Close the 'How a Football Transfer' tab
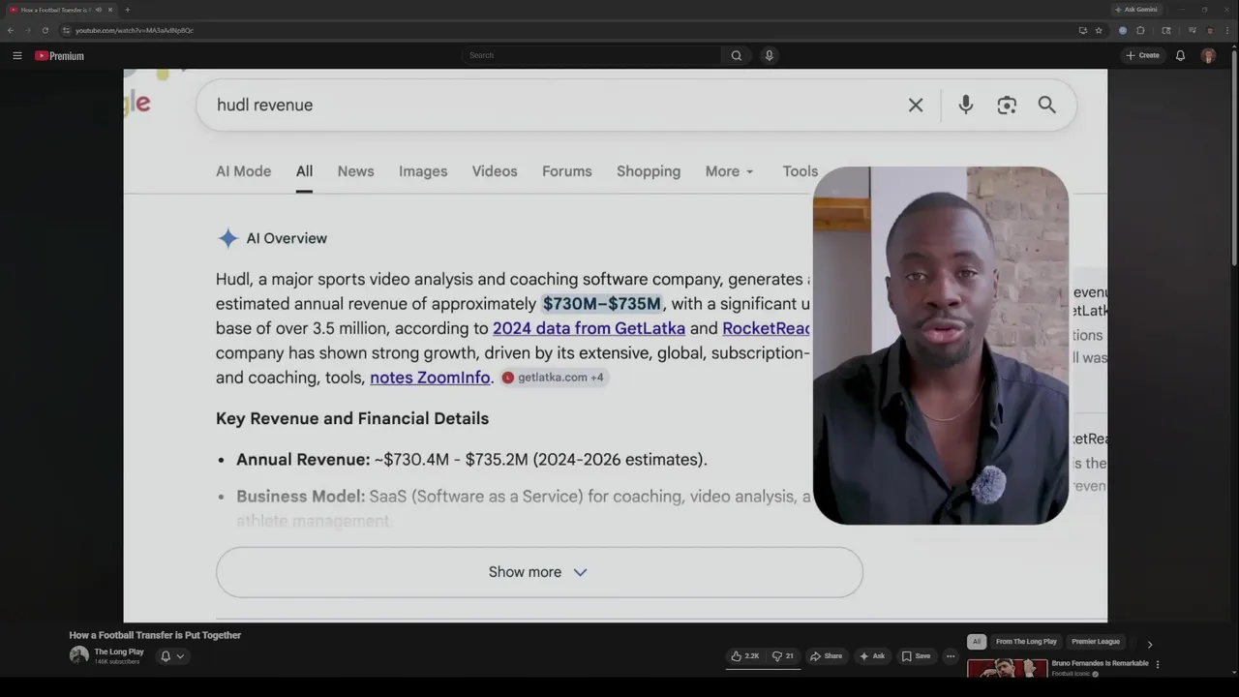Screen dimensions: 1239x697 coord(110,10)
